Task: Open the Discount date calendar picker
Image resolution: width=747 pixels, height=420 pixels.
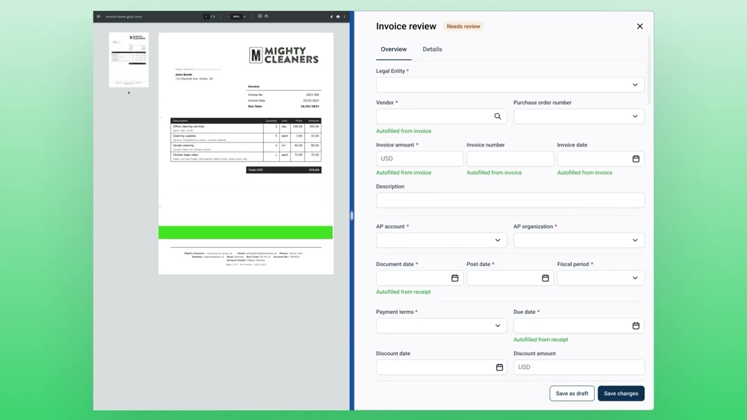Action: point(500,367)
